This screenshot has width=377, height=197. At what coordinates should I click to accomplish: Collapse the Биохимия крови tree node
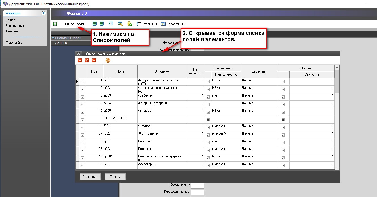click(53, 38)
